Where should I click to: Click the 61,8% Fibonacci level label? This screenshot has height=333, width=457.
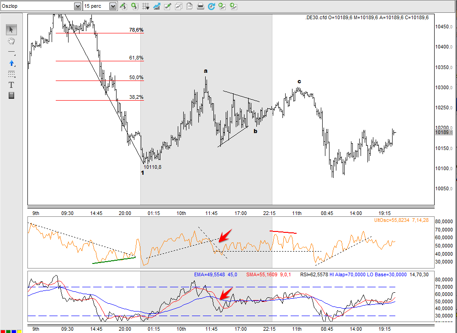(x=136, y=58)
